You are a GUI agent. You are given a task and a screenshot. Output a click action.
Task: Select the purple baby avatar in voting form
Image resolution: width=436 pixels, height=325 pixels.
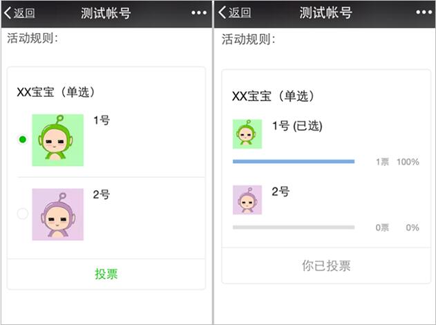pyautogui.click(x=57, y=214)
